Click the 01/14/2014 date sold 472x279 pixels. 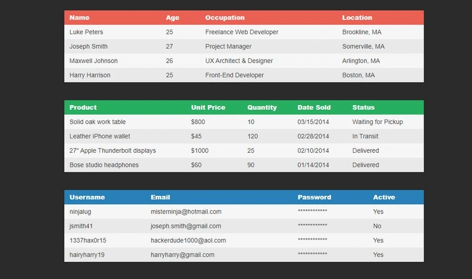(x=313, y=165)
